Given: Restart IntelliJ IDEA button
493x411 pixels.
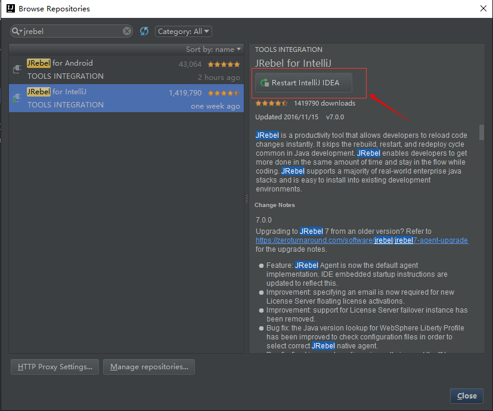Looking at the screenshot, I should [303, 83].
